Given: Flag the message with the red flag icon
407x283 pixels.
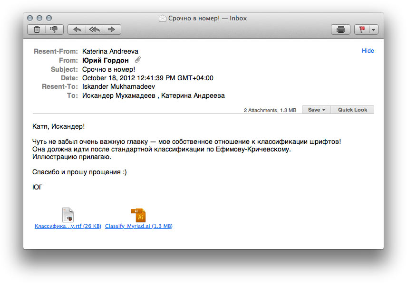Looking at the screenshot, I should coord(362,29).
